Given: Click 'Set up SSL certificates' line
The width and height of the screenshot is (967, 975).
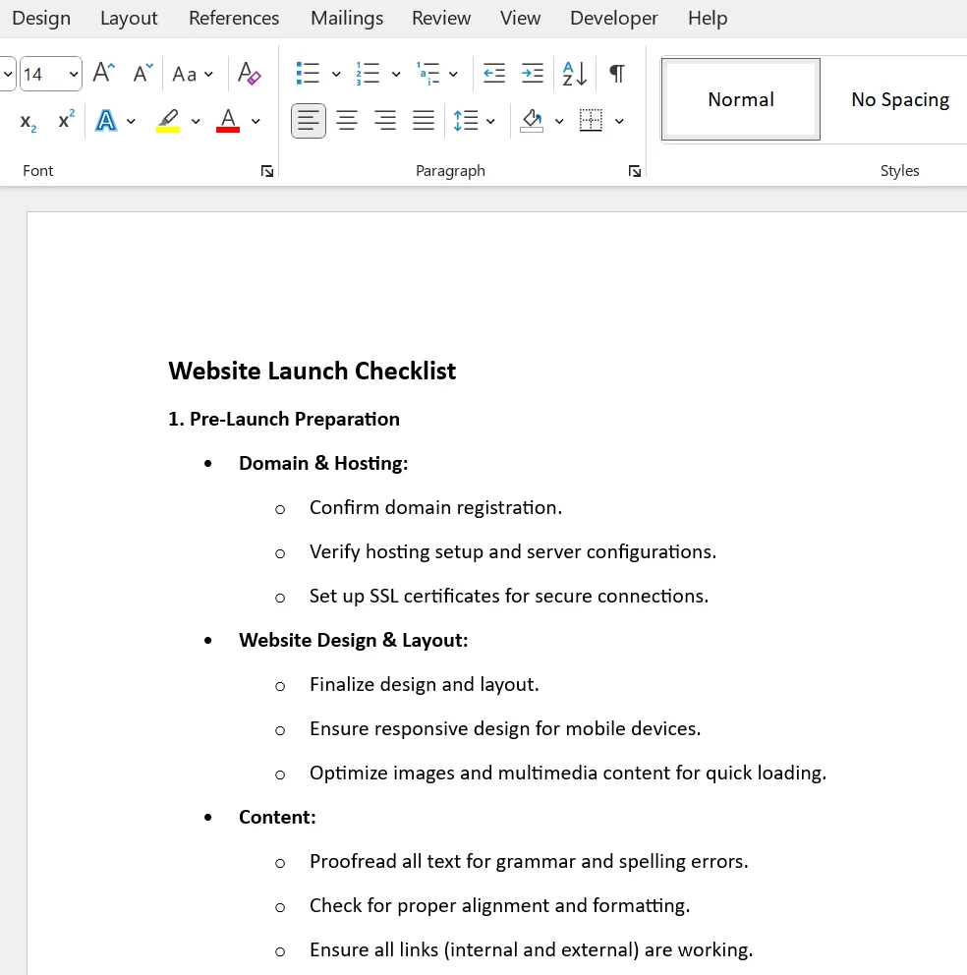Looking at the screenshot, I should point(509,597).
